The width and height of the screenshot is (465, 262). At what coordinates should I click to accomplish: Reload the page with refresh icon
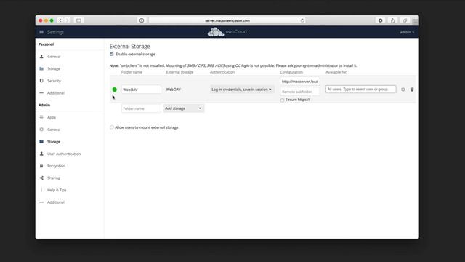[302, 20]
